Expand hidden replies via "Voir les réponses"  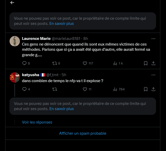point(37,122)
